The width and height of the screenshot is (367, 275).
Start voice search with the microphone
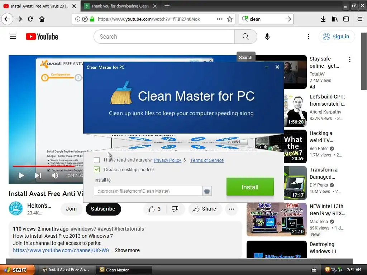coord(267,37)
